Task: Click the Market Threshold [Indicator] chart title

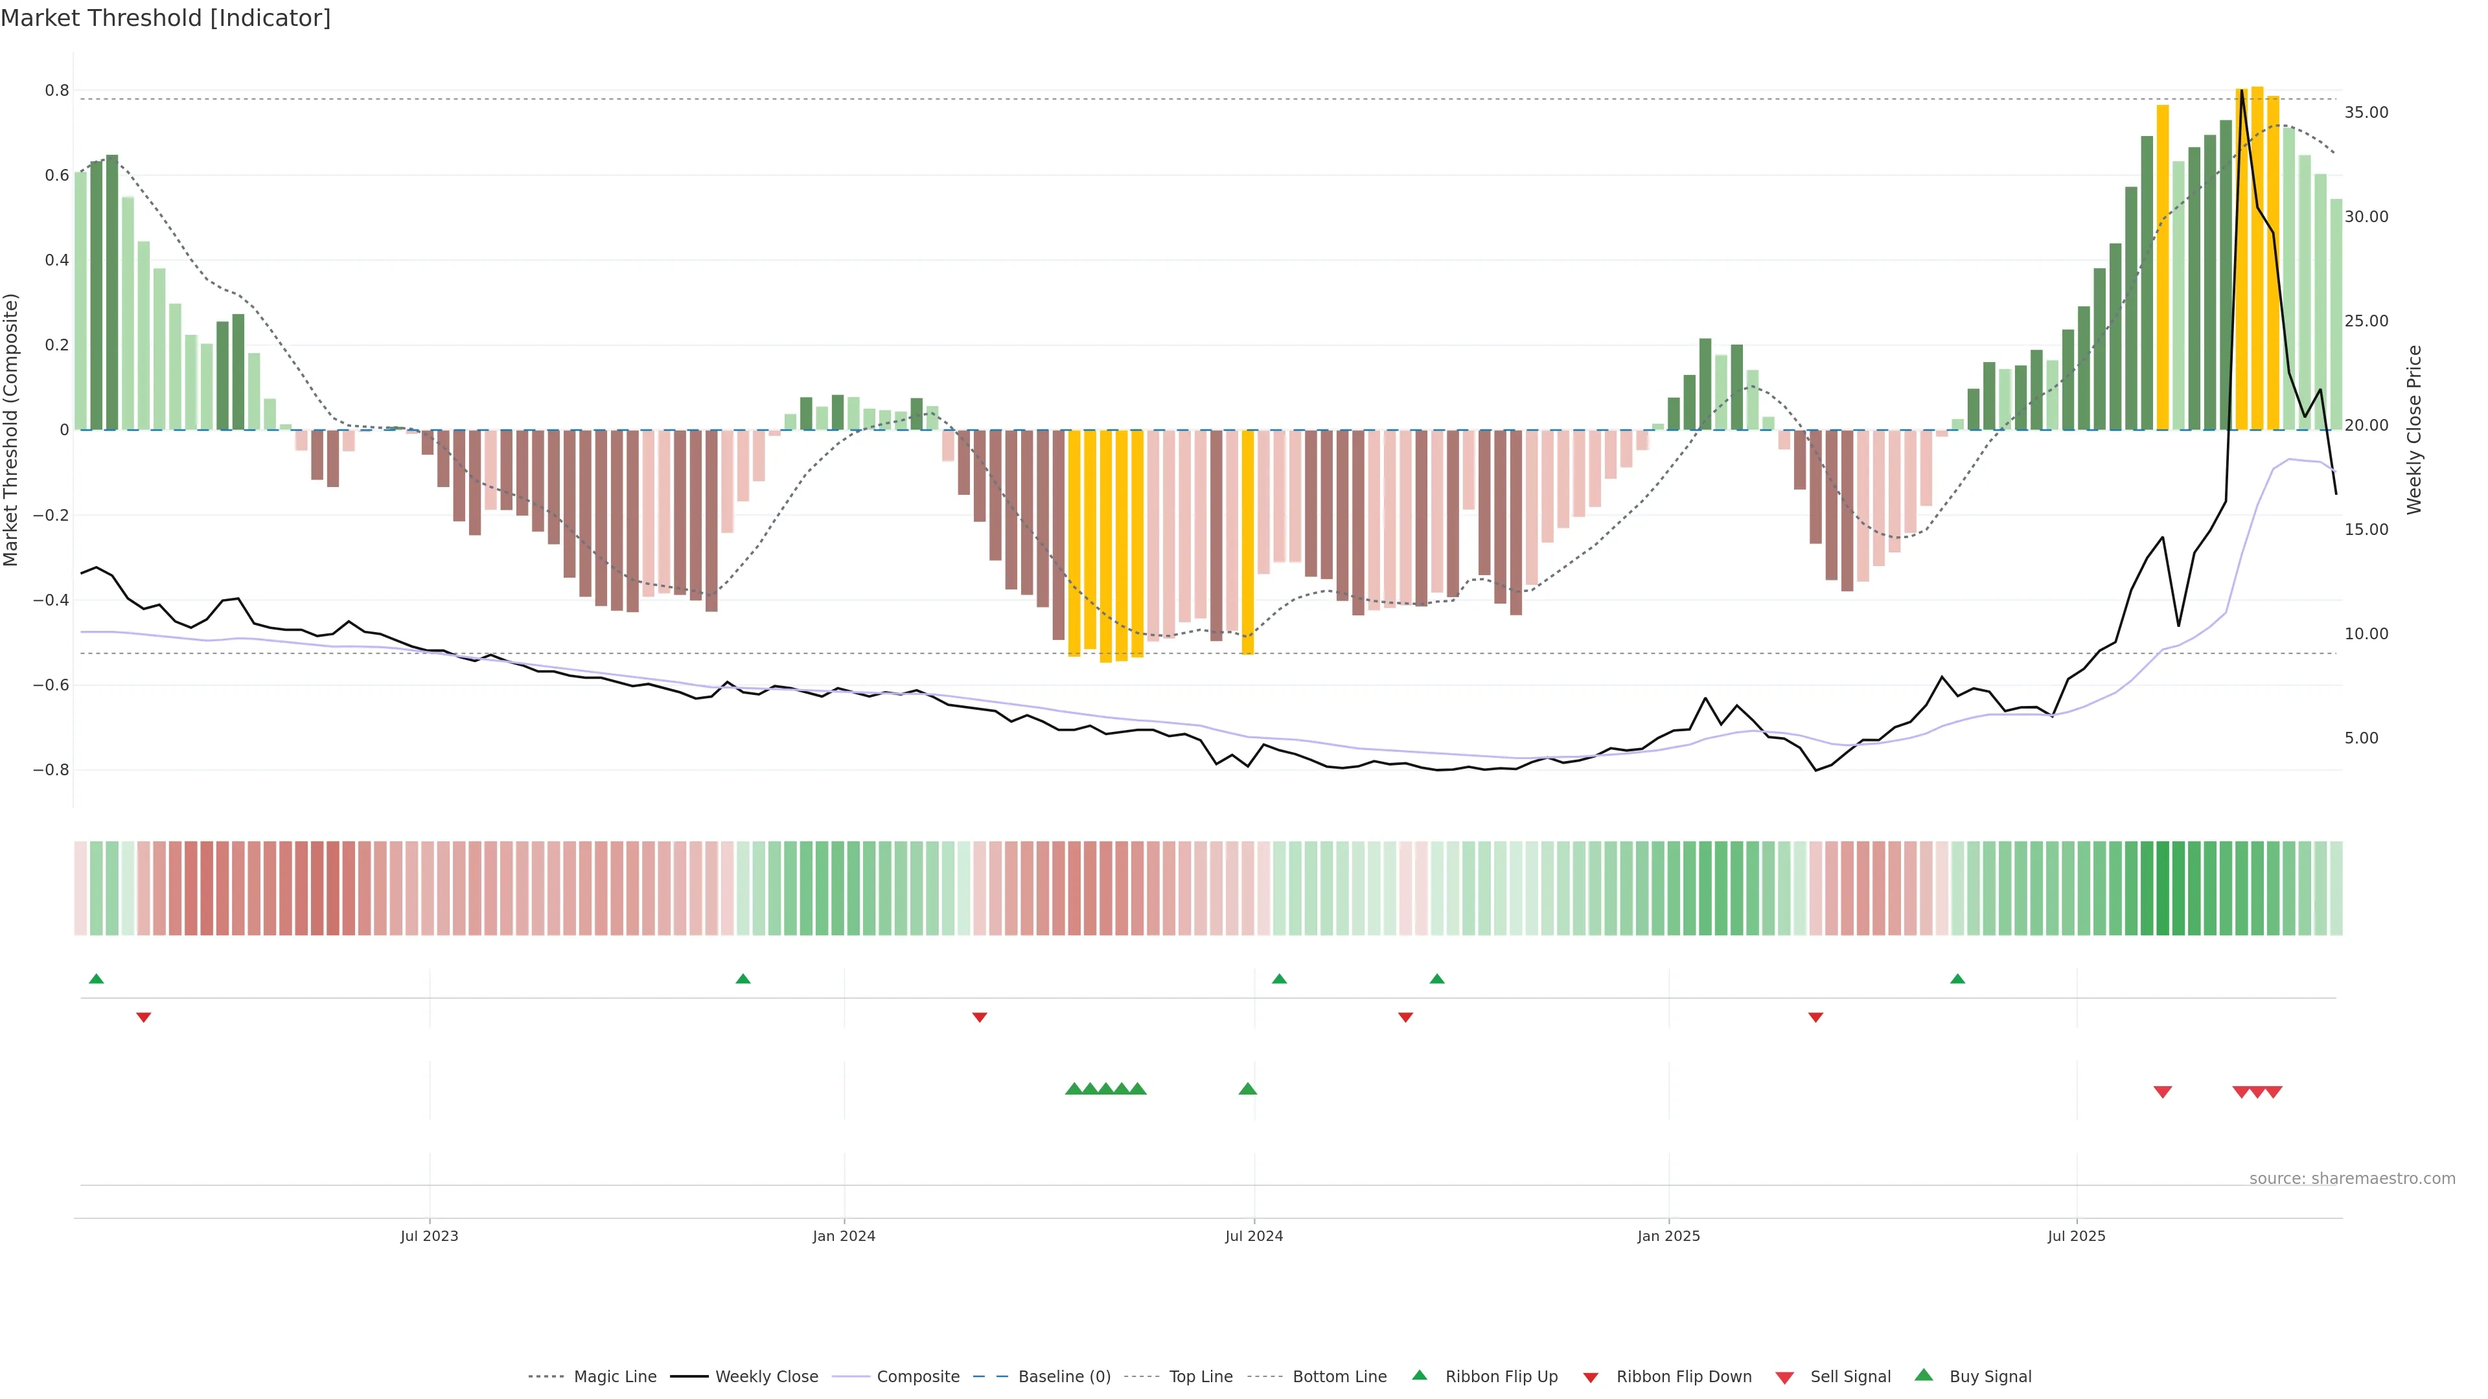Action: [x=166, y=18]
